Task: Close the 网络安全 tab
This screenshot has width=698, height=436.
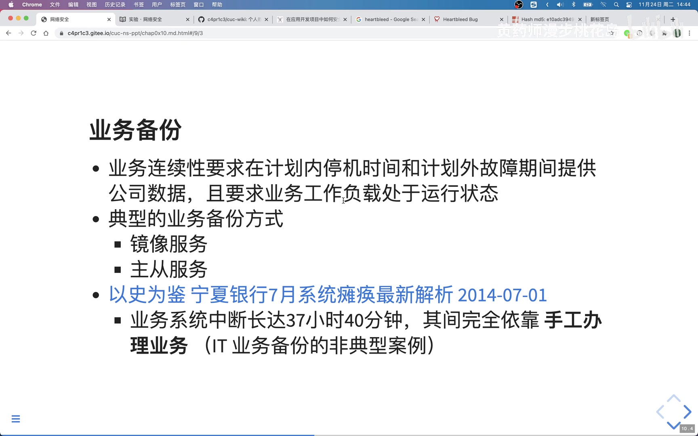Action: pos(109,19)
